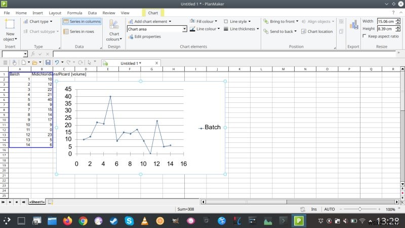Click in the chart Height field
The image size is (405, 228).
(x=386, y=29)
